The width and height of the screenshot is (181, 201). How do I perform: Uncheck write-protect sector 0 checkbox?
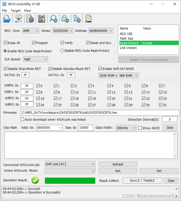click(38, 86)
